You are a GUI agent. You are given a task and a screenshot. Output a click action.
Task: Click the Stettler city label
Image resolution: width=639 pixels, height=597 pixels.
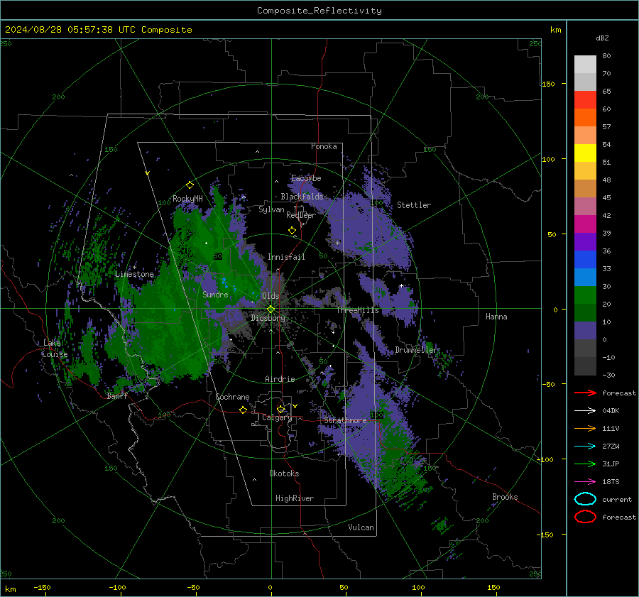(x=414, y=205)
